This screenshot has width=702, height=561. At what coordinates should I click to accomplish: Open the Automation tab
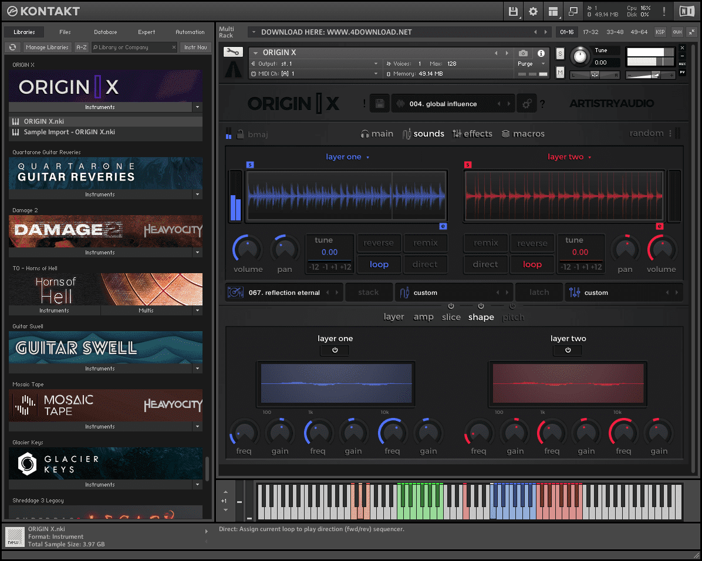pyautogui.click(x=190, y=32)
